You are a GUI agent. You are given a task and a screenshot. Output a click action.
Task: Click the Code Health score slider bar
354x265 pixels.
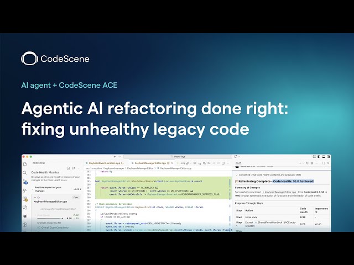point(50,219)
